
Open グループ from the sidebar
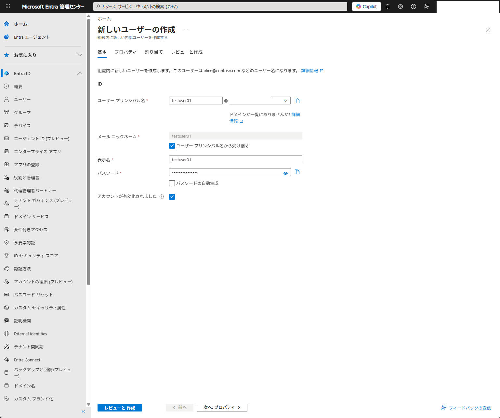point(23,112)
